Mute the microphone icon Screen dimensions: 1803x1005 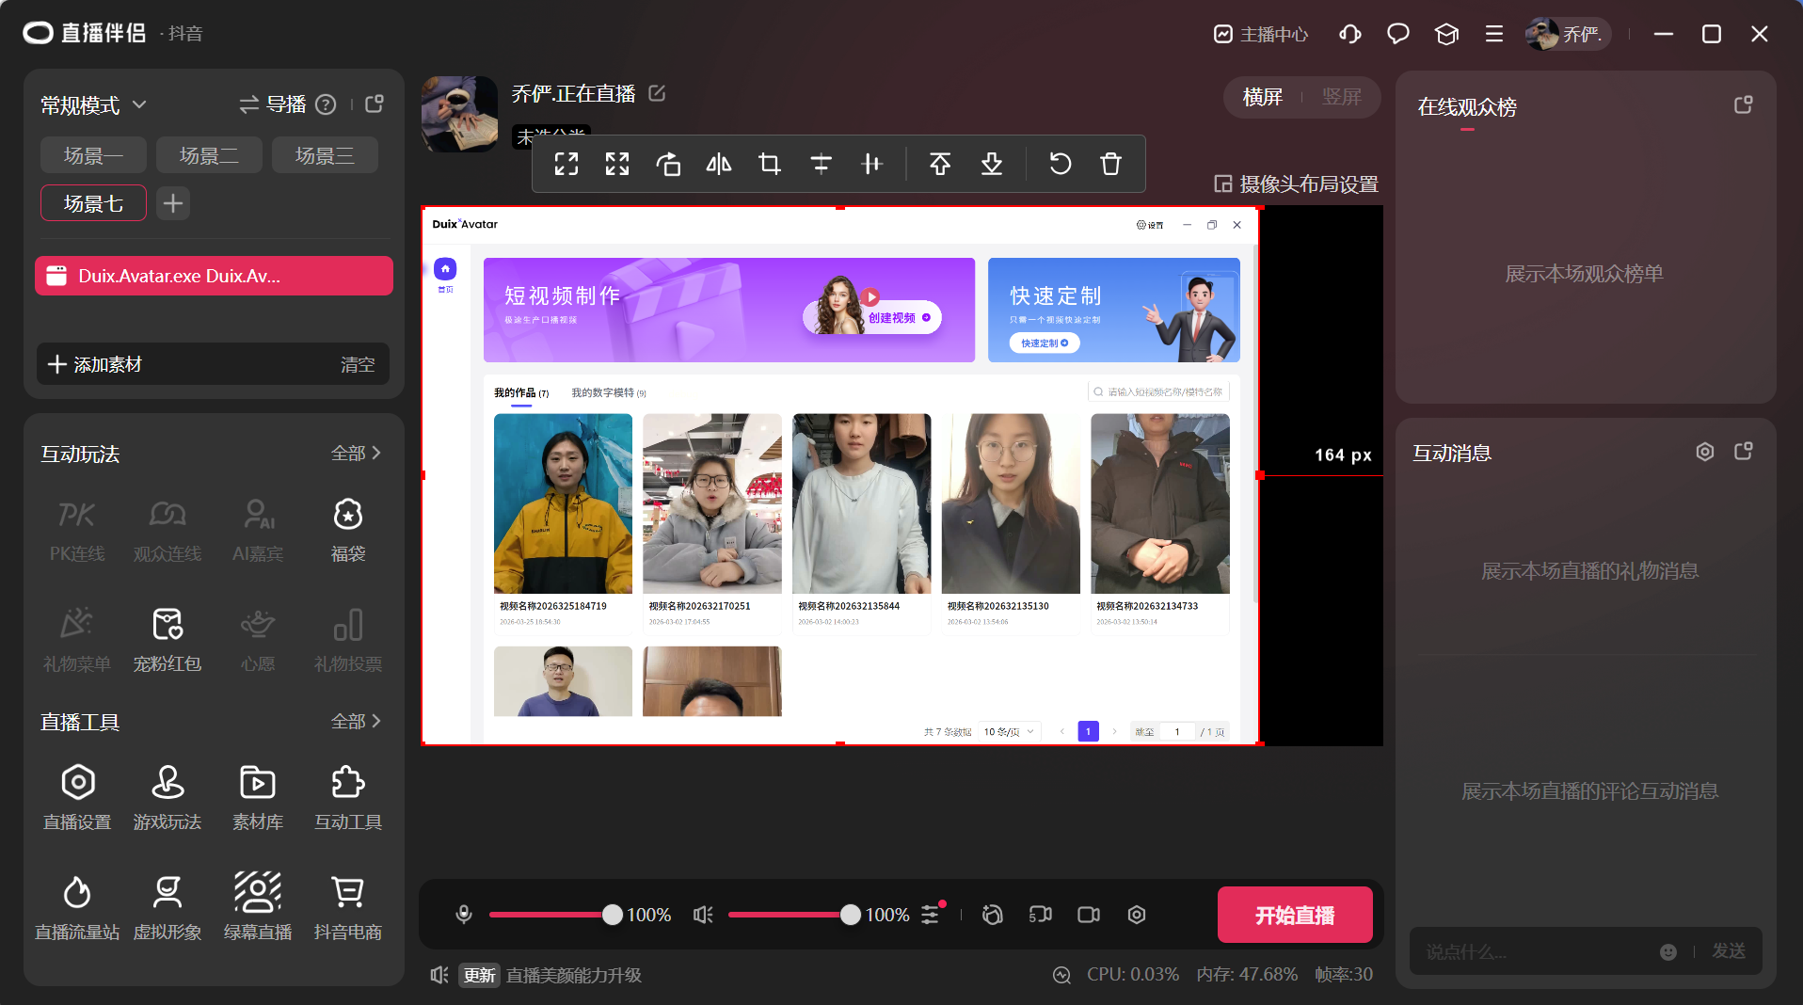(x=464, y=915)
